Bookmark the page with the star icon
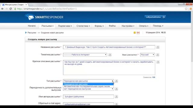The width and height of the screenshot is (193, 108). (x=186, y=9)
